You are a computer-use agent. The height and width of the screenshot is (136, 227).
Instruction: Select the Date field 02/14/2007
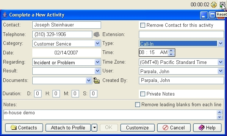tap(66, 53)
